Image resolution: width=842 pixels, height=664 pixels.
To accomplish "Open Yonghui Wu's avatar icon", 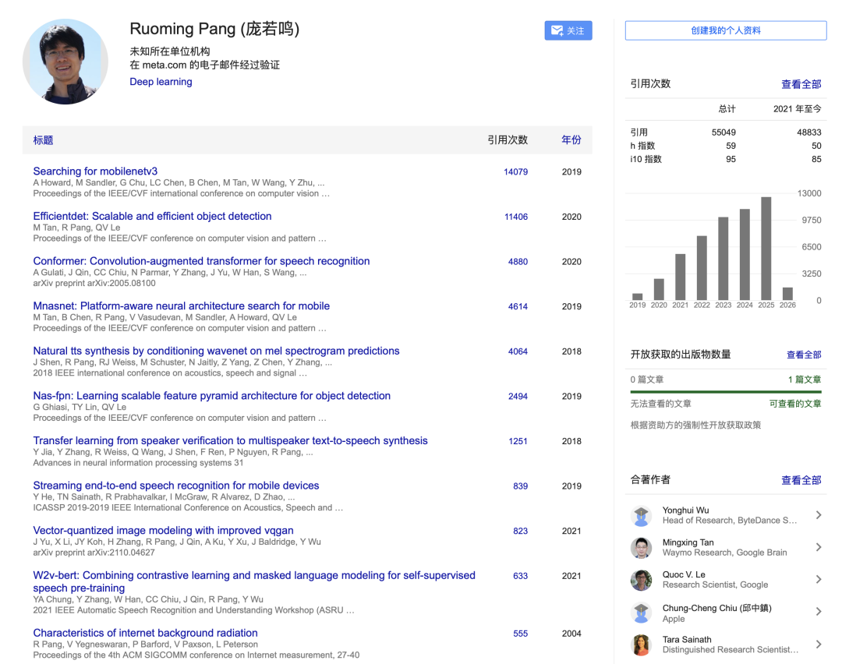I will pyautogui.click(x=641, y=515).
